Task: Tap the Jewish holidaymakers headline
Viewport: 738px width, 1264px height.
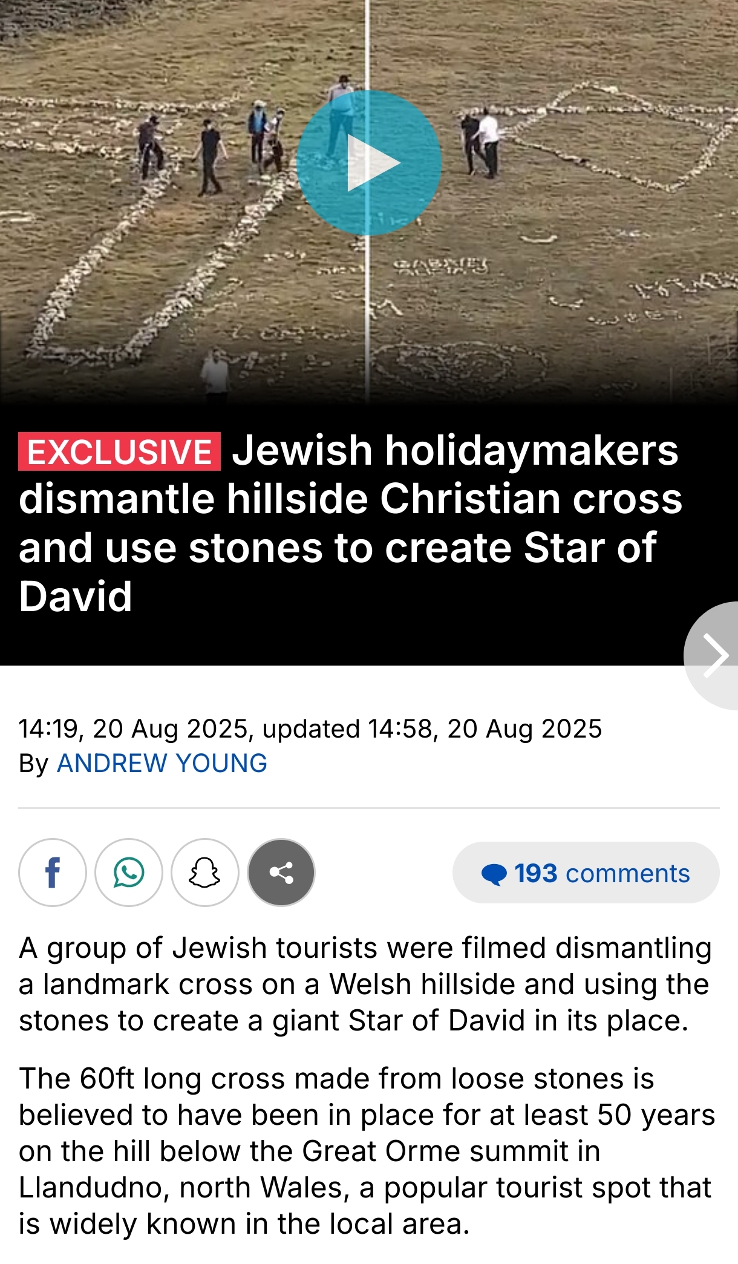Action: pyautogui.click(x=351, y=523)
